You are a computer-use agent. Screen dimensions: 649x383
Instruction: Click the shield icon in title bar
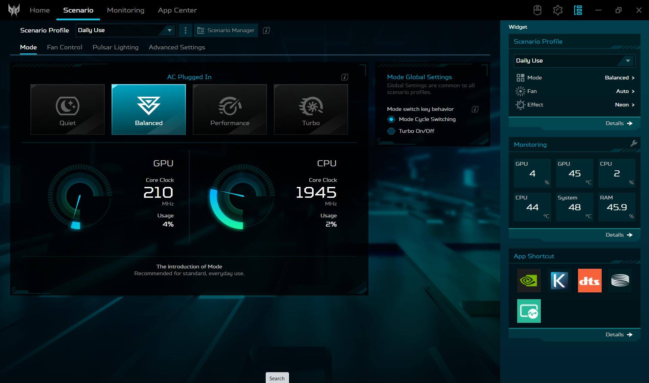[x=537, y=10]
